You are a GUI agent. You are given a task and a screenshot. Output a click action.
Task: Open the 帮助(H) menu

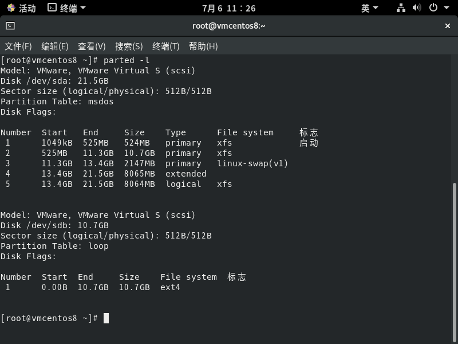pos(203,46)
